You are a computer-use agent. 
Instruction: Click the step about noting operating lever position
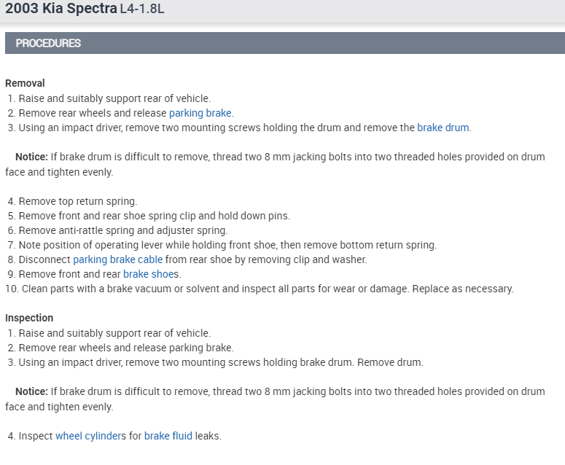tap(227, 245)
